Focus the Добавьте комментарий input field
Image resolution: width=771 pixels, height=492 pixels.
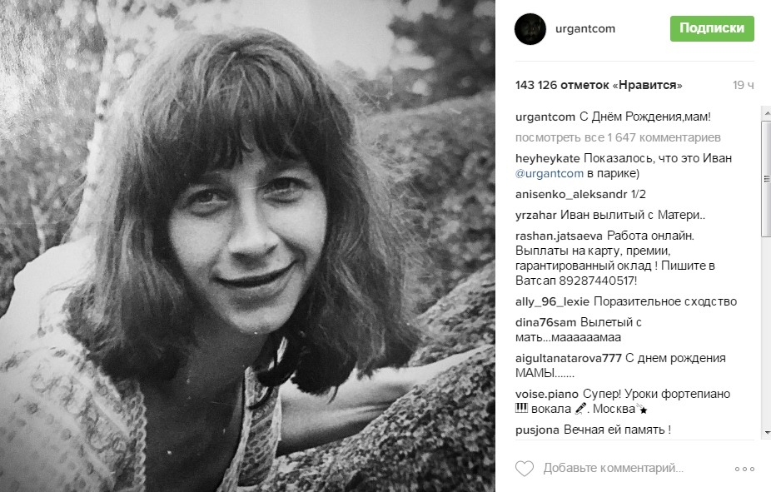(614, 469)
